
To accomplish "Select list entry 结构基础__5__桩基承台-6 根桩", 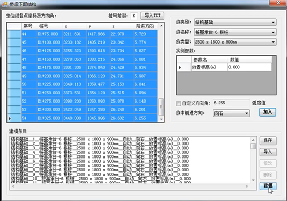I will point(99,157).
